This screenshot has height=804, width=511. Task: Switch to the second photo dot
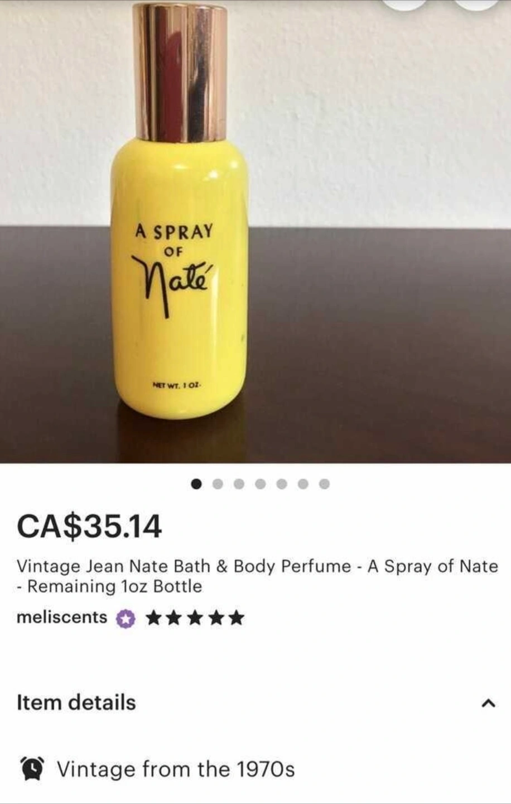[x=218, y=484]
